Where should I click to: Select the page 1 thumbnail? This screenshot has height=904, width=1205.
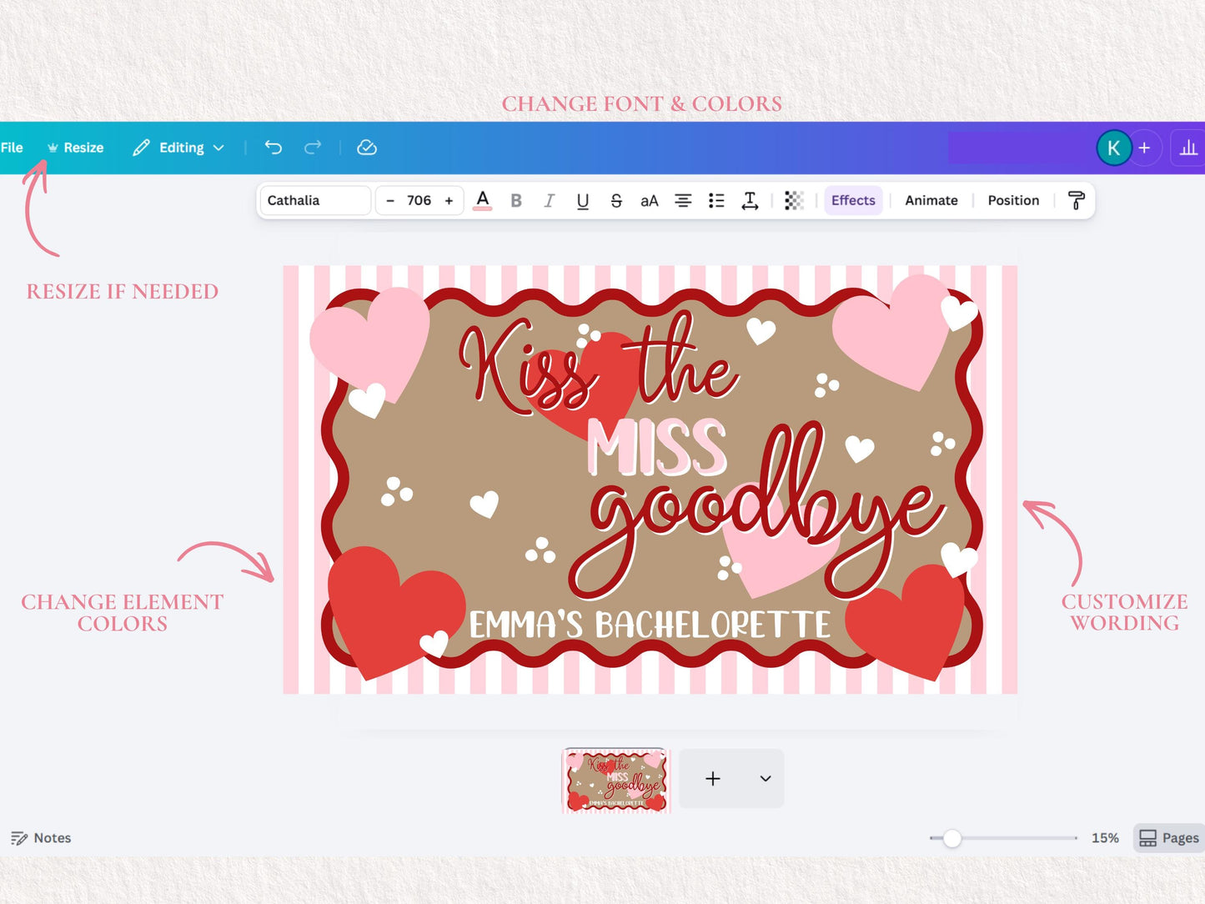(x=616, y=780)
